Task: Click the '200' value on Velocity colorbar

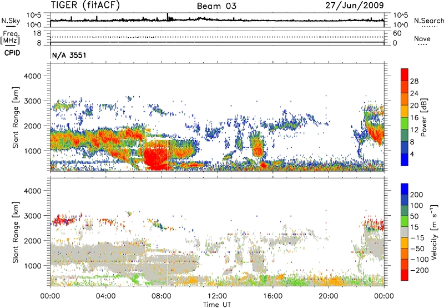Action: click(417, 195)
